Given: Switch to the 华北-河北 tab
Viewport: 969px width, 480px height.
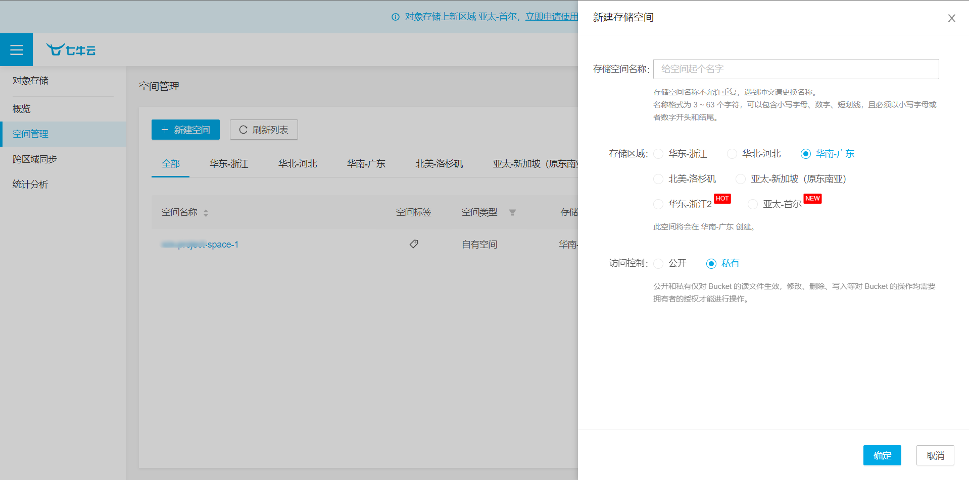Looking at the screenshot, I should point(298,164).
